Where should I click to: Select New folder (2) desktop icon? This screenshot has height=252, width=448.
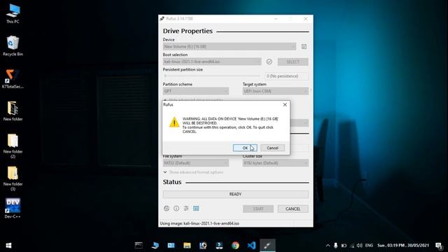[13, 146]
